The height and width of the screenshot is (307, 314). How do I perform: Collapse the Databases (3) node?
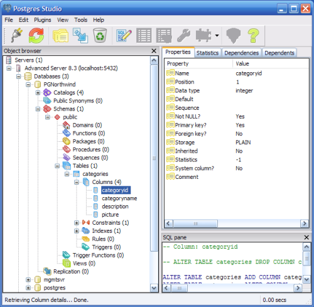[19, 77]
